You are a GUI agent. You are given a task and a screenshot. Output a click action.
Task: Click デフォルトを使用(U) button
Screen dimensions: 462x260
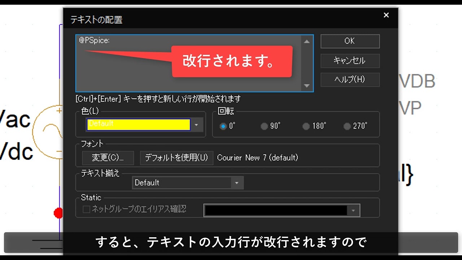click(x=176, y=158)
